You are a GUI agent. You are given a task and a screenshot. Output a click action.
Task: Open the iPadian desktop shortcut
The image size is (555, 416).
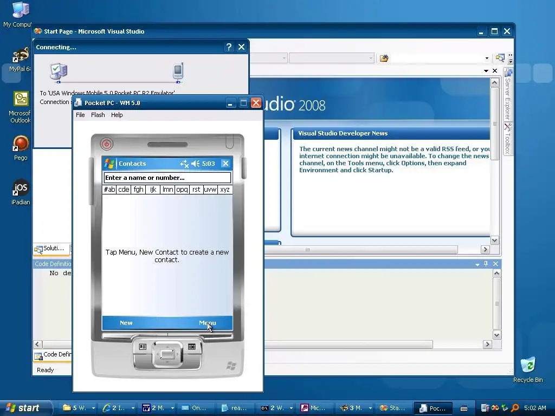[21, 192]
